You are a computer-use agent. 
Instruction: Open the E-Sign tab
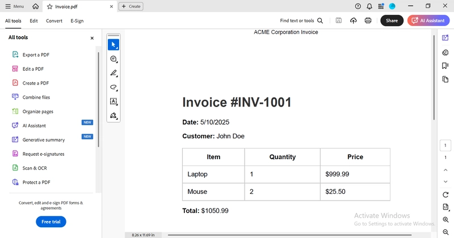[x=77, y=21]
